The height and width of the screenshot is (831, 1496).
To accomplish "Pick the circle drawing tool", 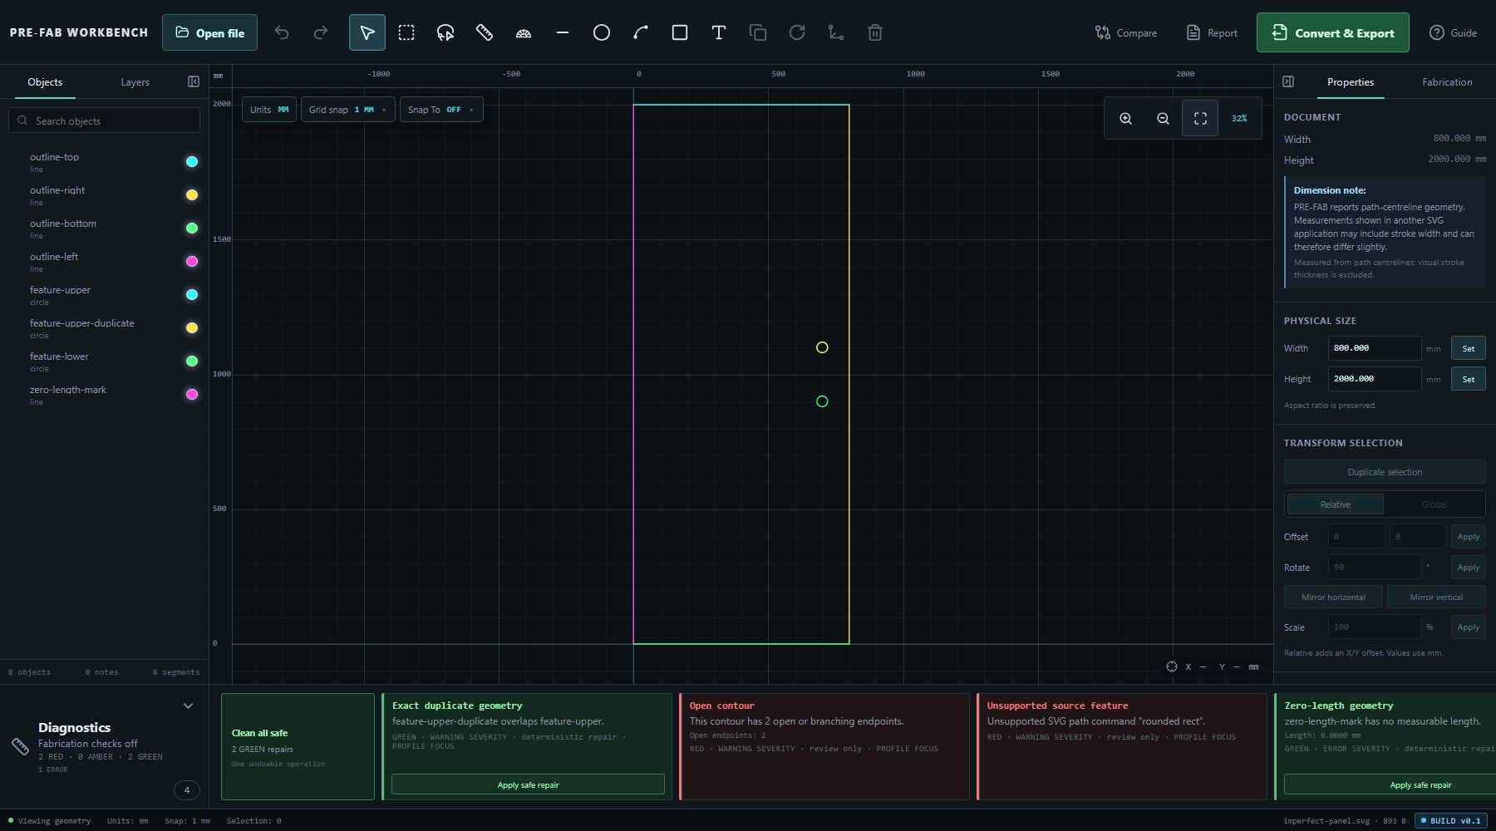I will tap(602, 32).
